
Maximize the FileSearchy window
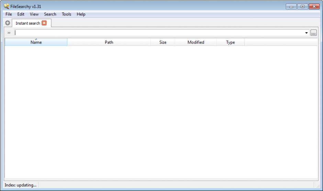(302, 7)
